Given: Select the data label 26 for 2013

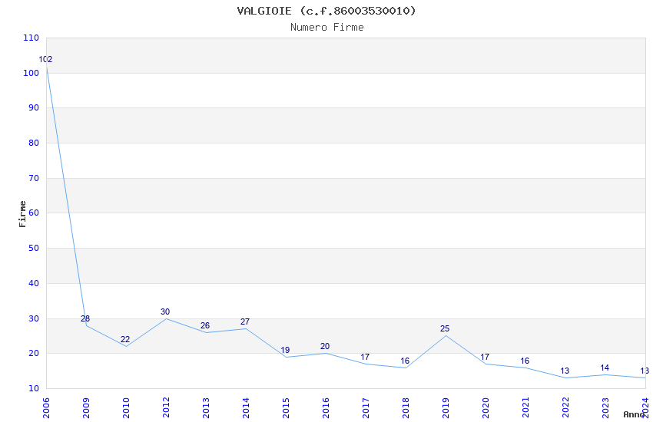Looking at the screenshot, I should click(x=205, y=325).
